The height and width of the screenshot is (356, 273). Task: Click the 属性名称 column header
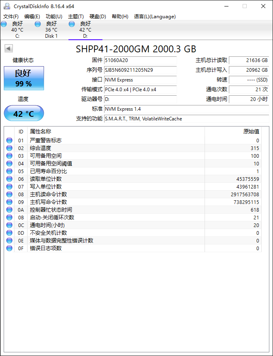[x=116, y=131]
